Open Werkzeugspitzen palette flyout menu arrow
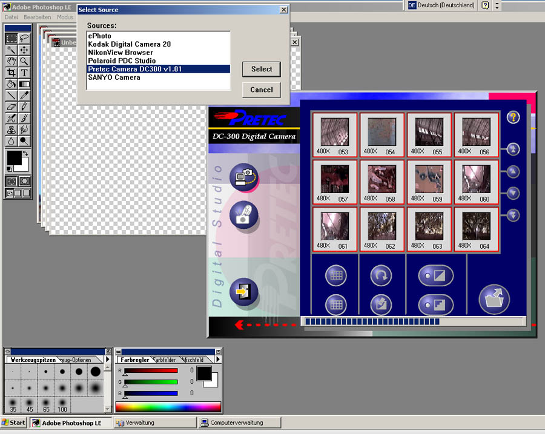 108,360
